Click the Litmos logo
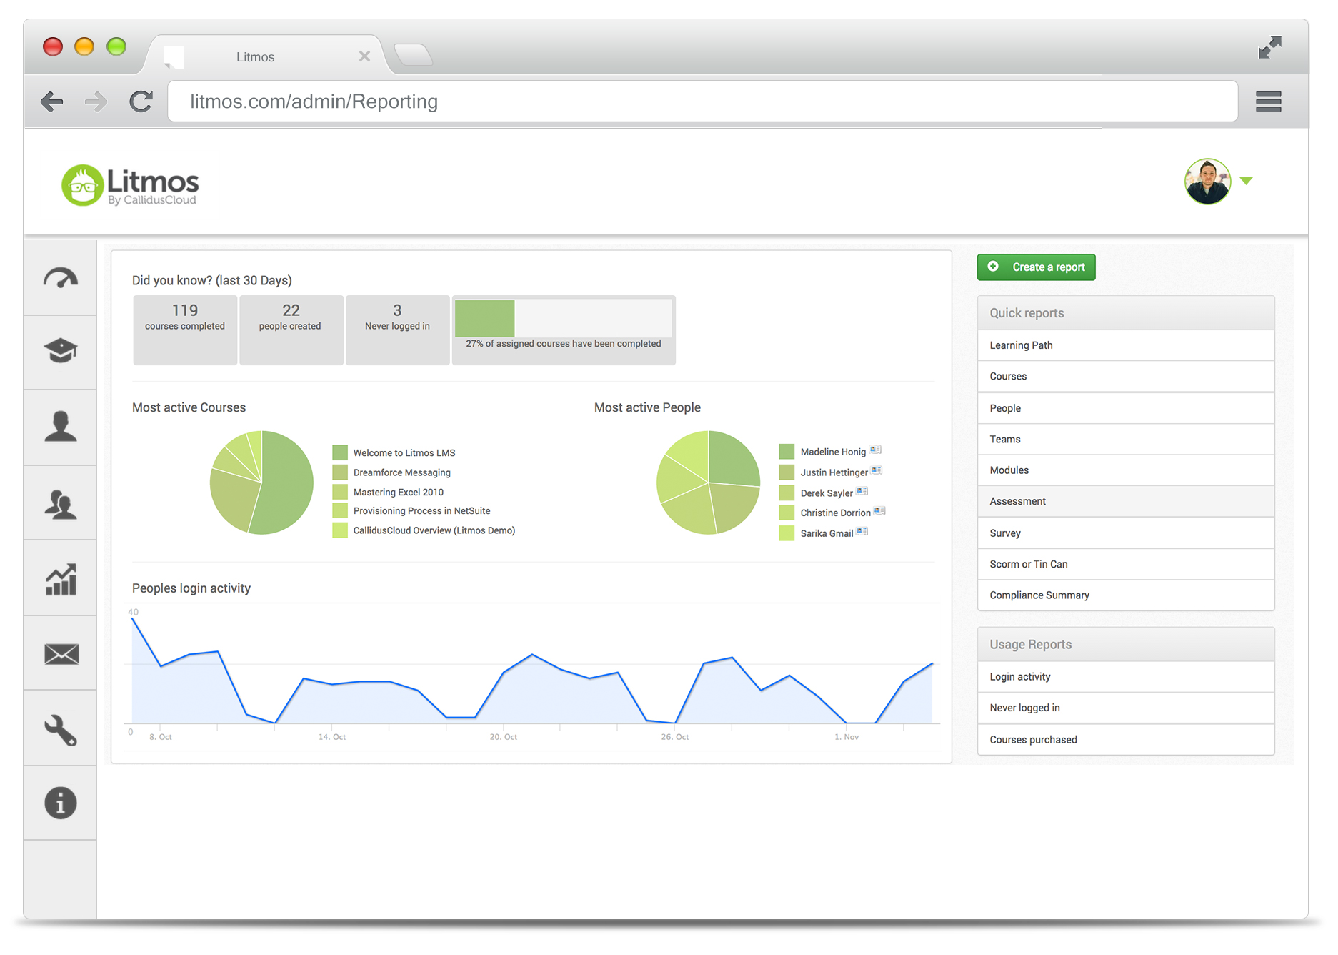This screenshot has height=955, width=1338. click(130, 185)
